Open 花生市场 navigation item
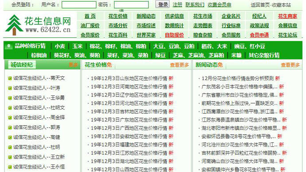 (x=203, y=16)
